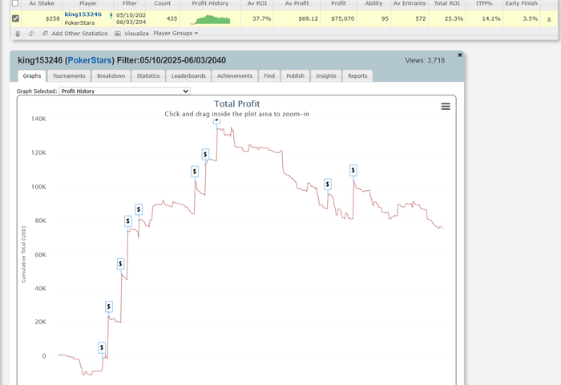The image size is (561, 385).
Task: Click the small blue icon beside king153246
Action: click(111, 15)
